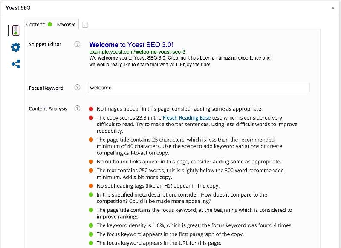341x248 pixels.
Task: Open the advanced settings gear icon
Action: click(x=15, y=47)
